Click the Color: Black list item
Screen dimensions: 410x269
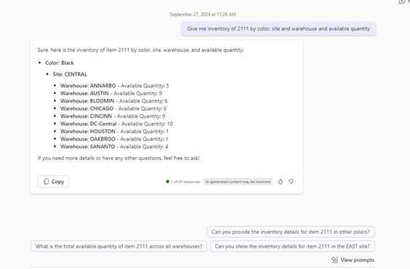click(60, 63)
